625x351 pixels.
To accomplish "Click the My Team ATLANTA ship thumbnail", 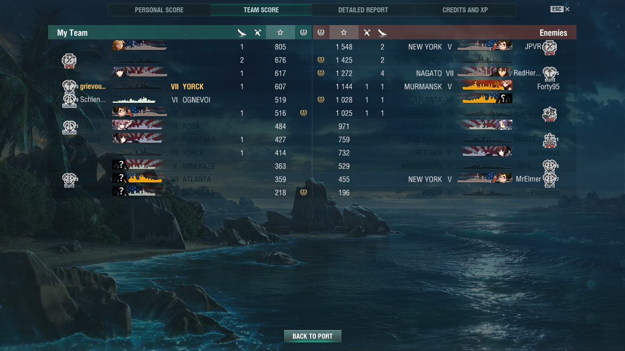I will pos(137,179).
